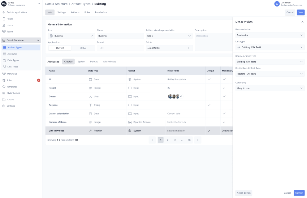Viewport: 307px width, 198px height.
Task: Open the Cardinality dropdown
Action: pyautogui.click(x=270, y=88)
